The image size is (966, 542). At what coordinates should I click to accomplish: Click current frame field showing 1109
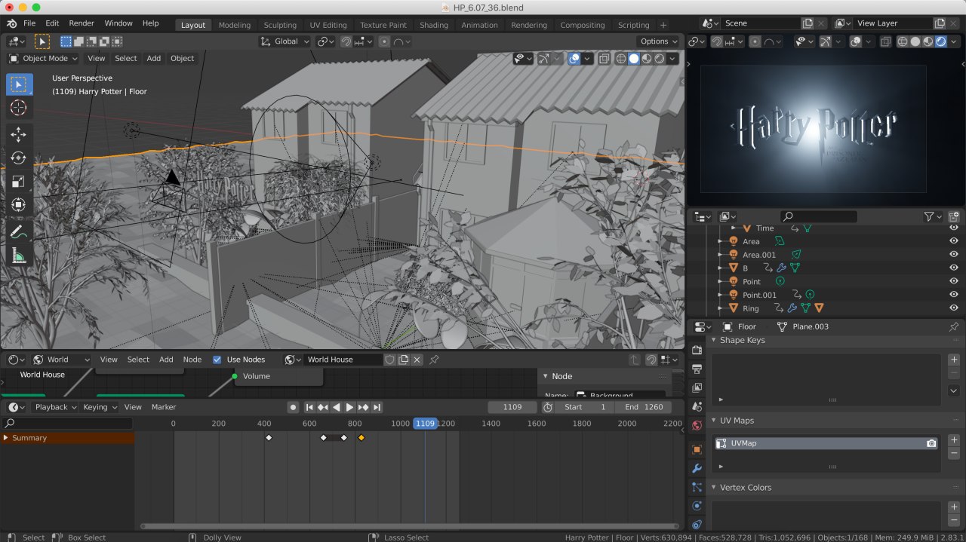tap(512, 407)
